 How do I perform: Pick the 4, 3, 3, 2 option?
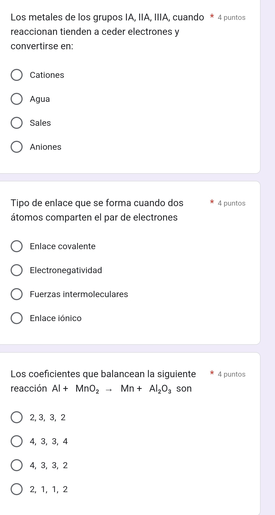pos(17,465)
